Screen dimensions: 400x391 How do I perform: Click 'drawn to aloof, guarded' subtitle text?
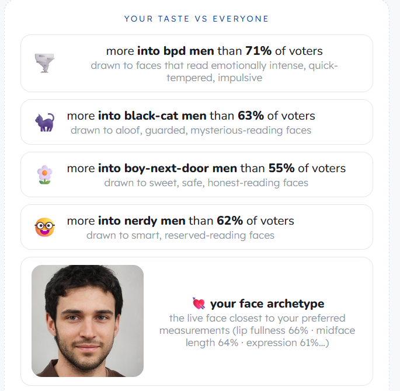[x=191, y=130]
